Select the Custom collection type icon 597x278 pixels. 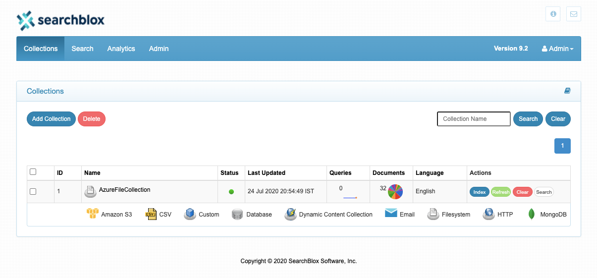[x=190, y=214]
